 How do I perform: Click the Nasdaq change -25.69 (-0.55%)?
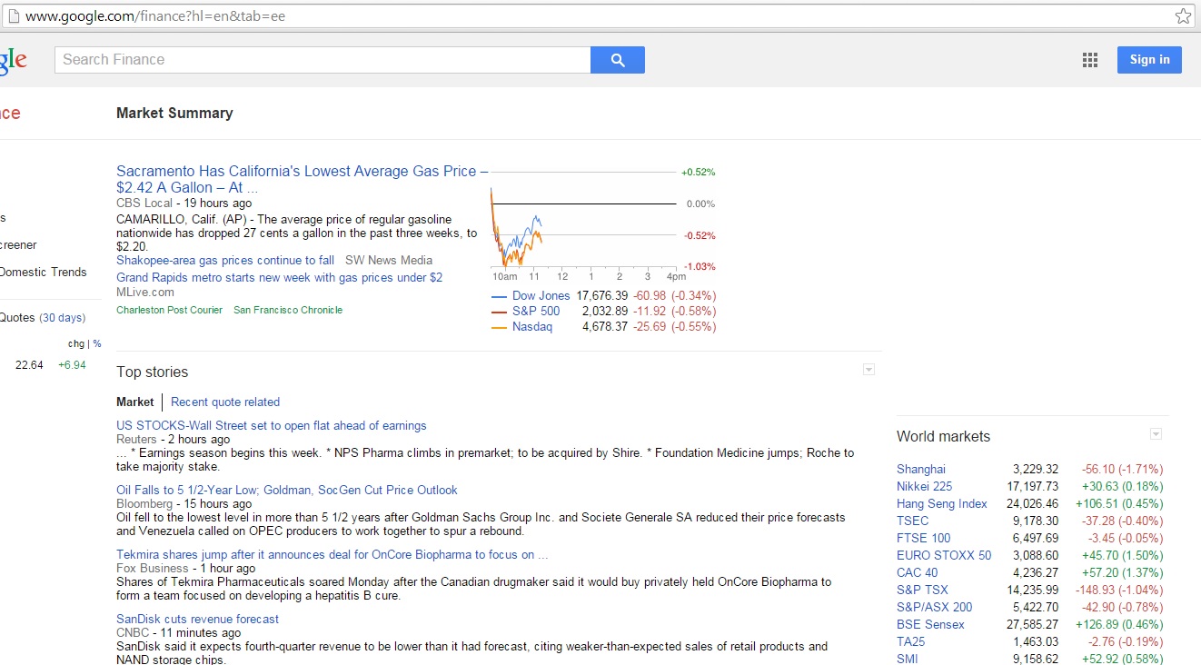coord(674,326)
